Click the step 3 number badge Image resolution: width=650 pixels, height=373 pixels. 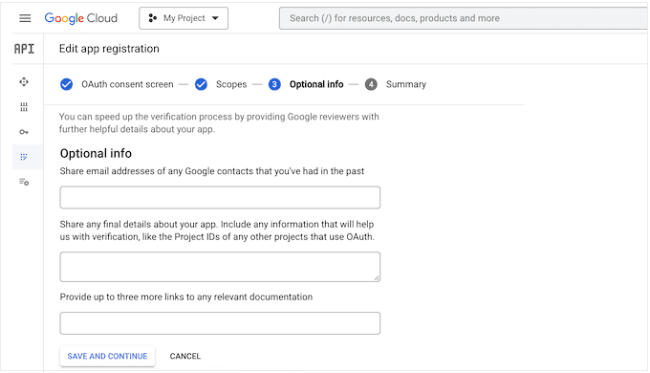tap(274, 84)
